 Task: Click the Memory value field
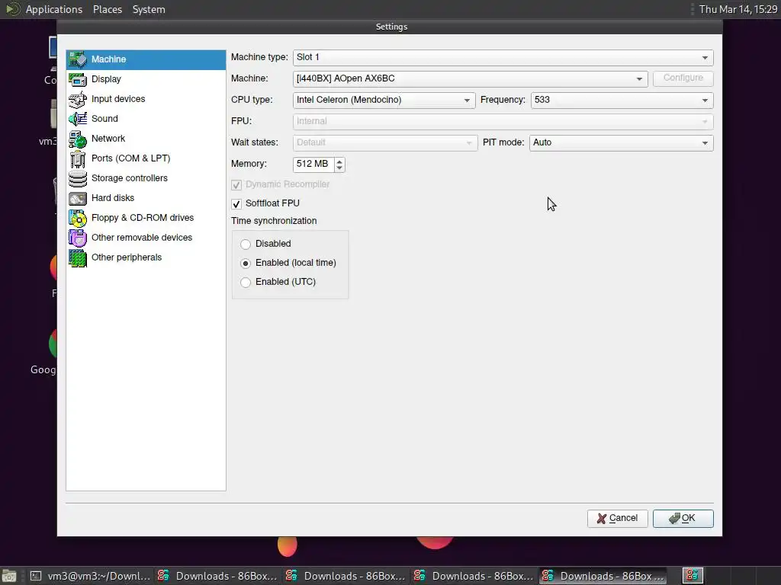[313, 165]
